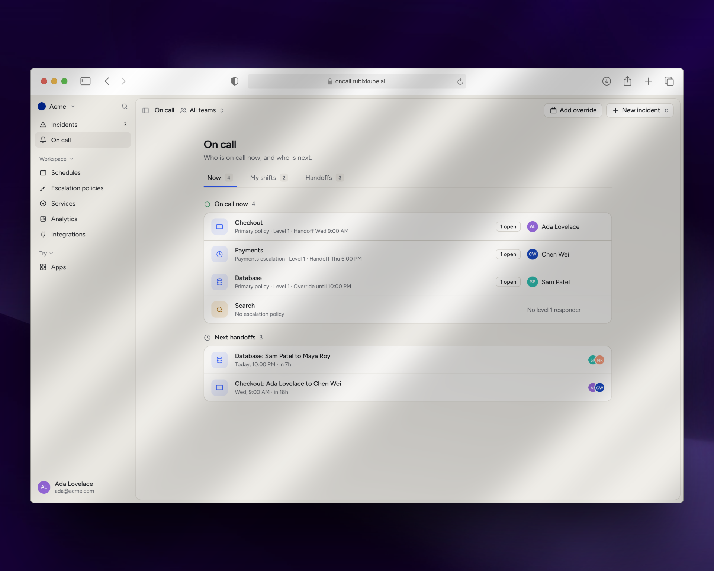Open Schedules in the sidebar
Image resolution: width=714 pixels, height=571 pixels.
coord(83,173)
